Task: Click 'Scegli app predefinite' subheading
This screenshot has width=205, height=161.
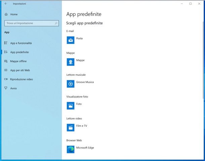Action: point(84,23)
